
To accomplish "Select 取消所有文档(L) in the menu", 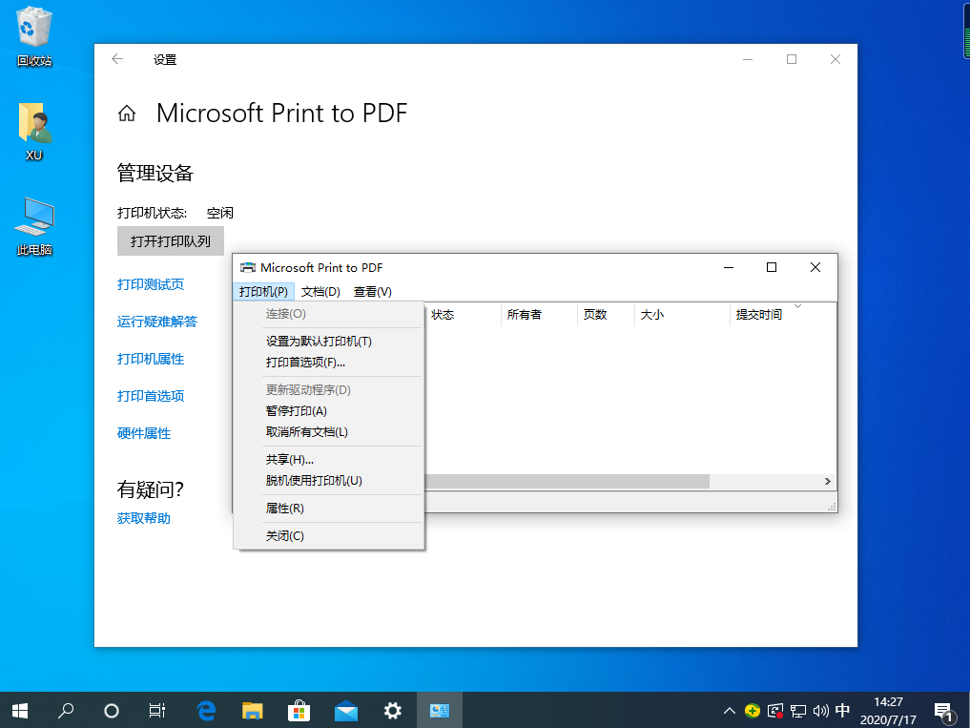I will pyautogui.click(x=306, y=431).
